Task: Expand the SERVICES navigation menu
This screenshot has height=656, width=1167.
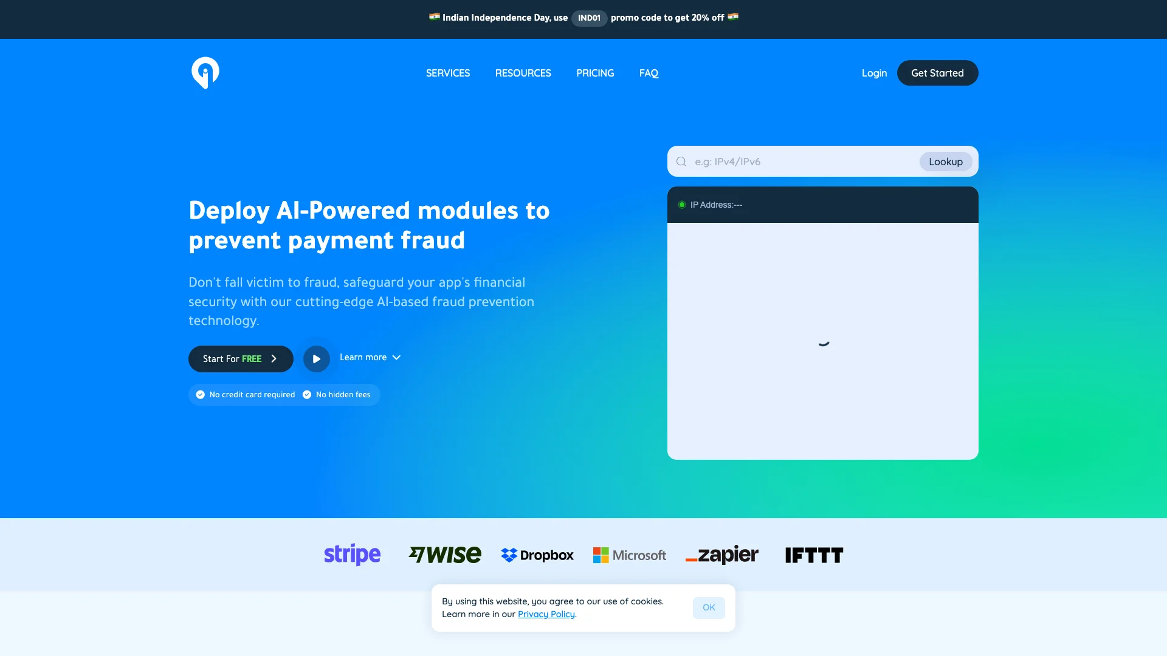Action: click(448, 73)
